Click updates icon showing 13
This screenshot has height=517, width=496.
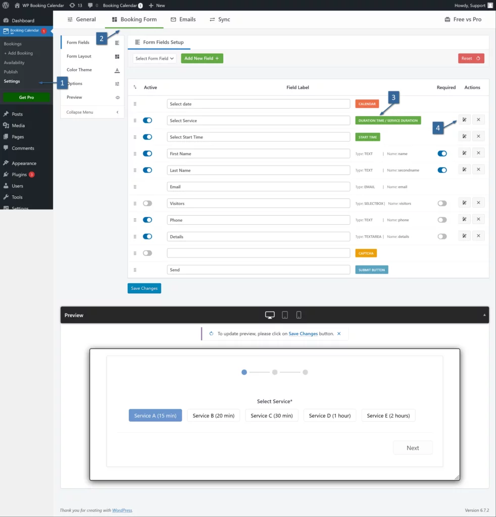76,6
